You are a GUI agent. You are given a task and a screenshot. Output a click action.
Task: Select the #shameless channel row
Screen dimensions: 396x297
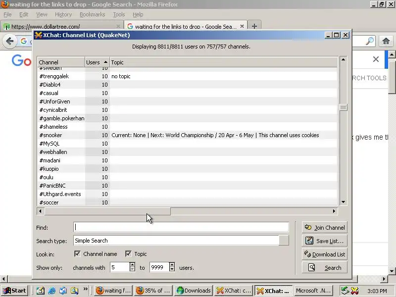(187, 127)
